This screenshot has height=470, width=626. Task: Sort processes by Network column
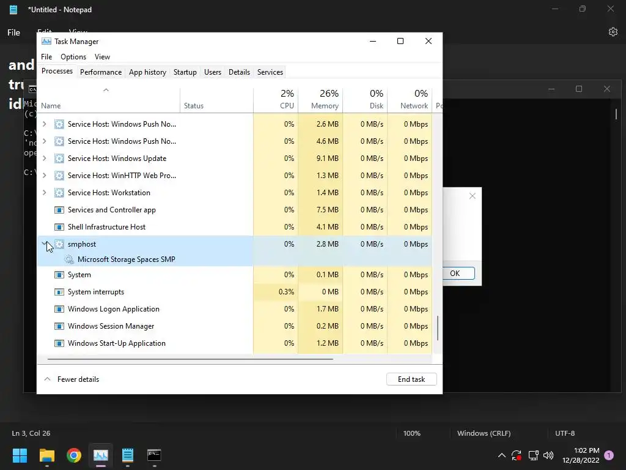point(410,99)
